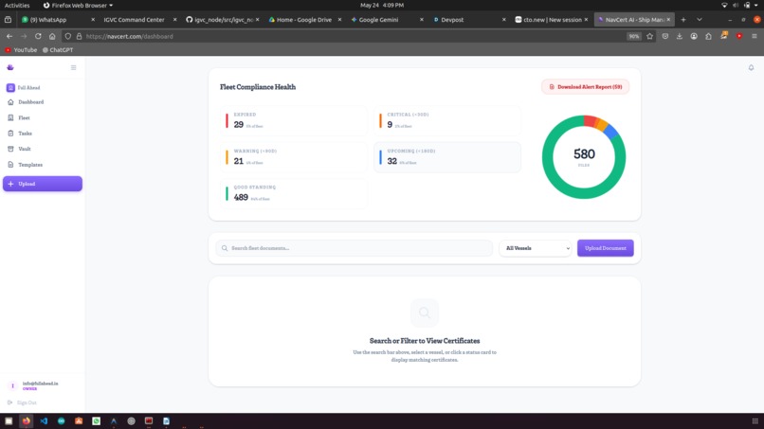Click the date and time clock
The width and height of the screenshot is (764, 429).
[x=382, y=5]
